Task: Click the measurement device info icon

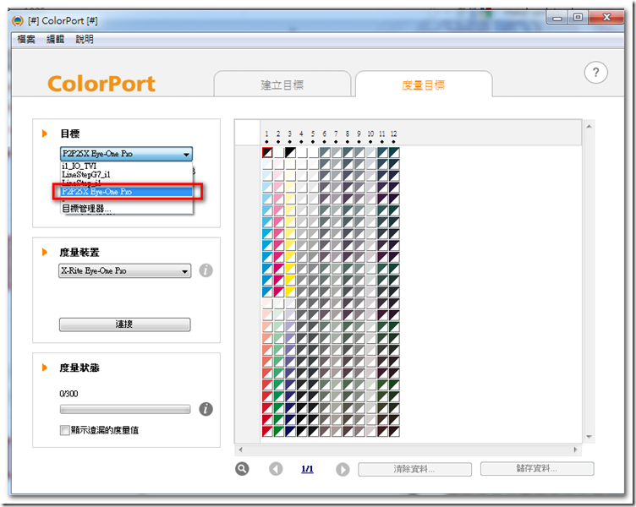Action: pos(206,270)
